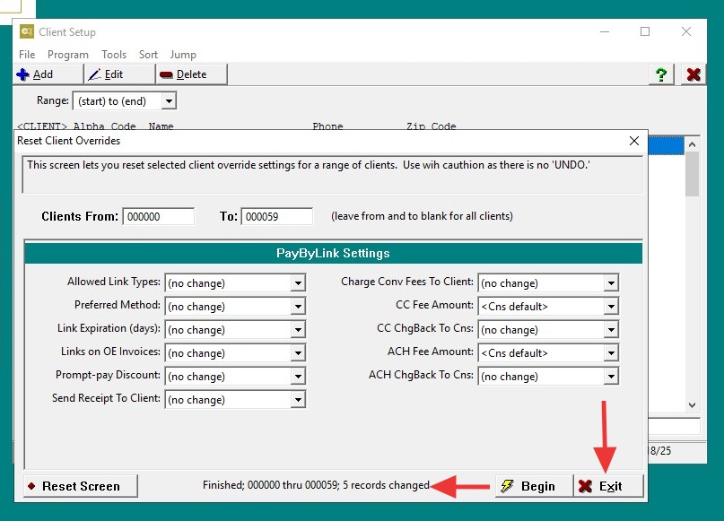Click scroll down arrow of client list

pos(692,405)
